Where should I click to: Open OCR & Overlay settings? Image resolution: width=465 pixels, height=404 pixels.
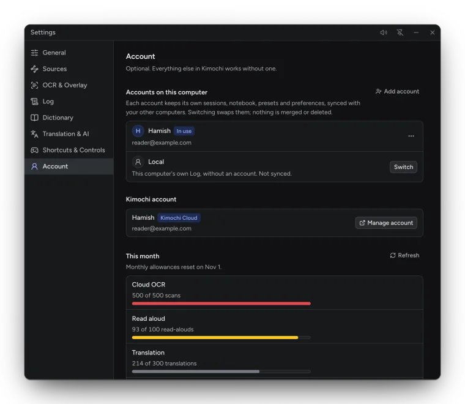[69, 86]
